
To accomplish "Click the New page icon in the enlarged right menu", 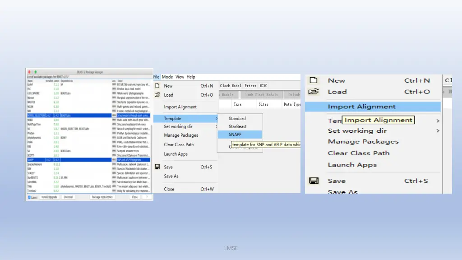I will 314,80.
